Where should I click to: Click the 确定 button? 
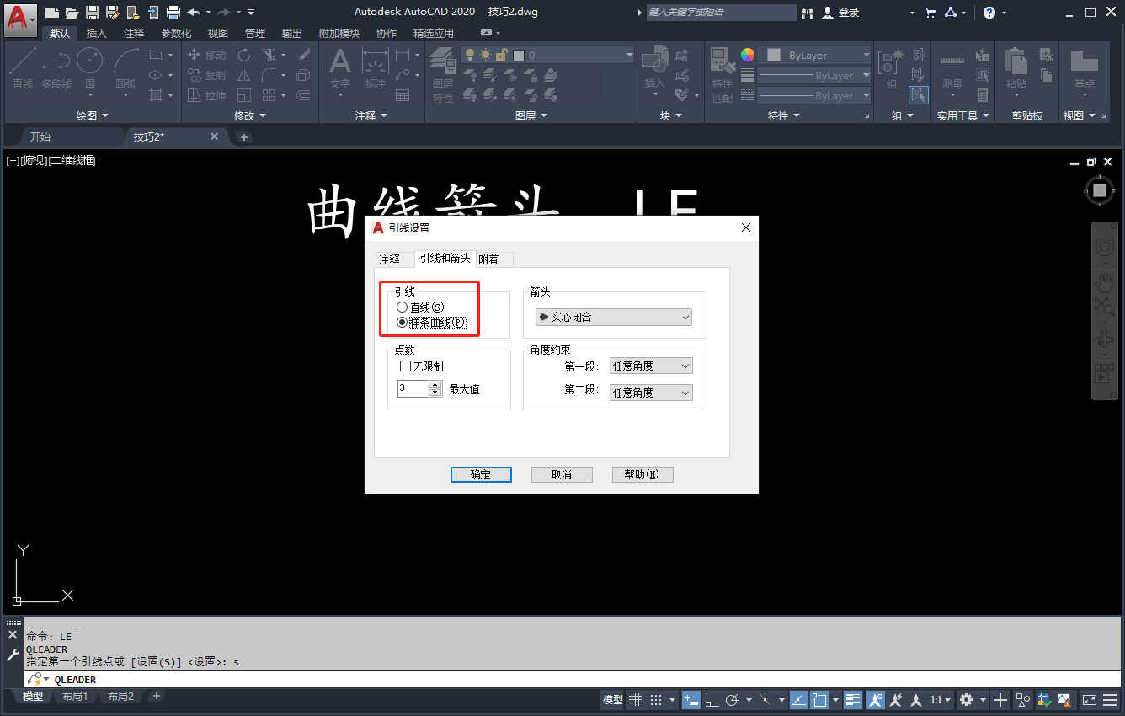[481, 474]
